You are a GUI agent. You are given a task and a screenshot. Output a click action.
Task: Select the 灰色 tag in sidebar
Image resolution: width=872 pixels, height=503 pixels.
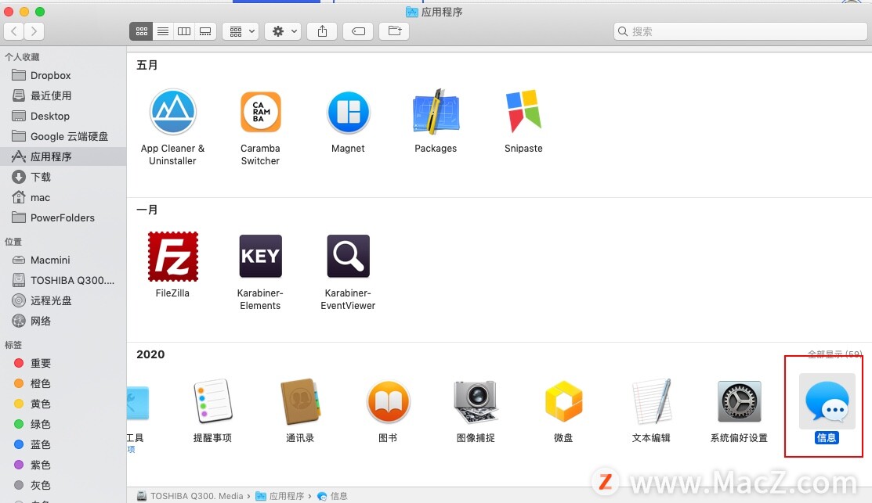point(63,485)
